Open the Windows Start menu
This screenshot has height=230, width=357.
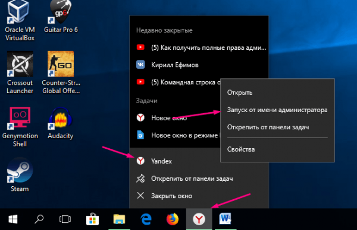click(x=13, y=219)
